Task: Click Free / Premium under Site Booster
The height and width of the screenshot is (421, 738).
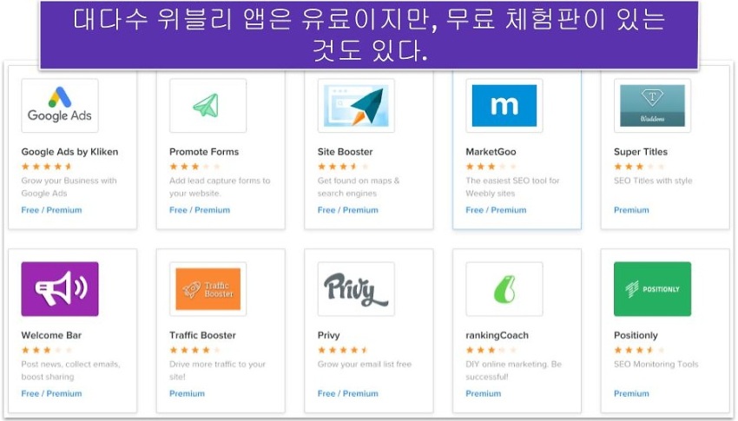Action: (x=348, y=210)
